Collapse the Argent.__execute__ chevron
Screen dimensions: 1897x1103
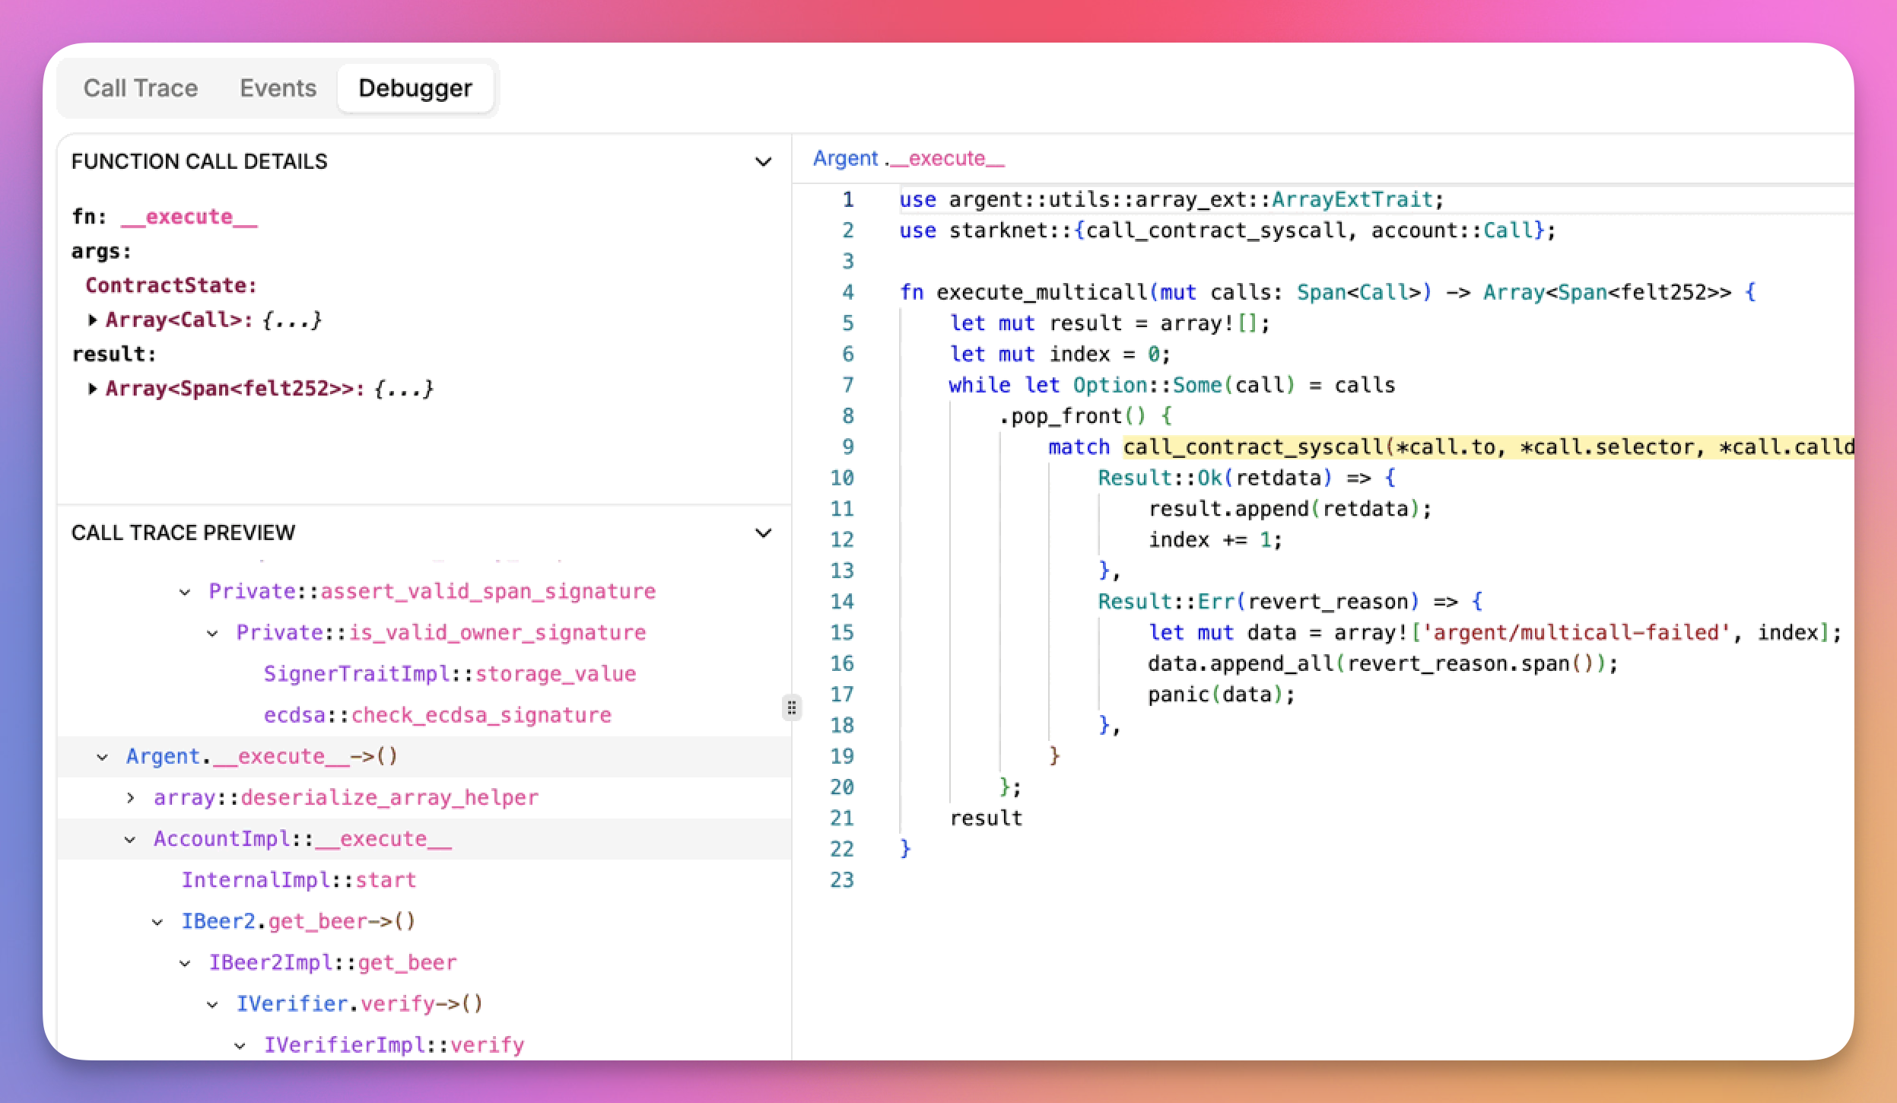[102, 757]
